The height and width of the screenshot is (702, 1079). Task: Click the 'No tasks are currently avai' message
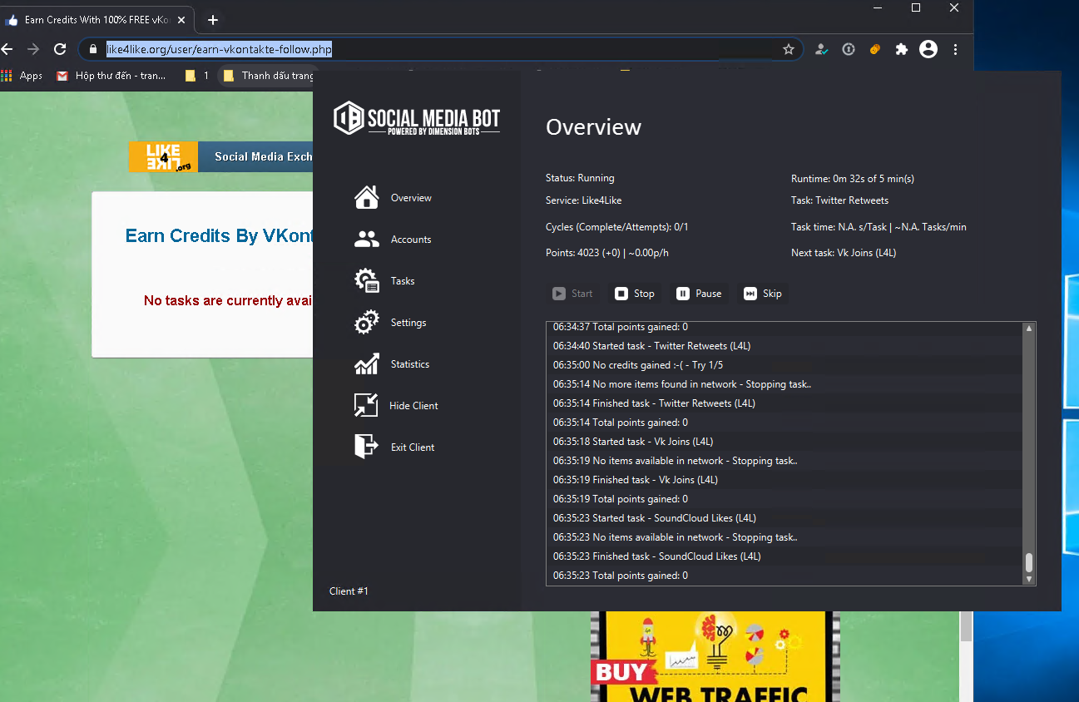229,301
